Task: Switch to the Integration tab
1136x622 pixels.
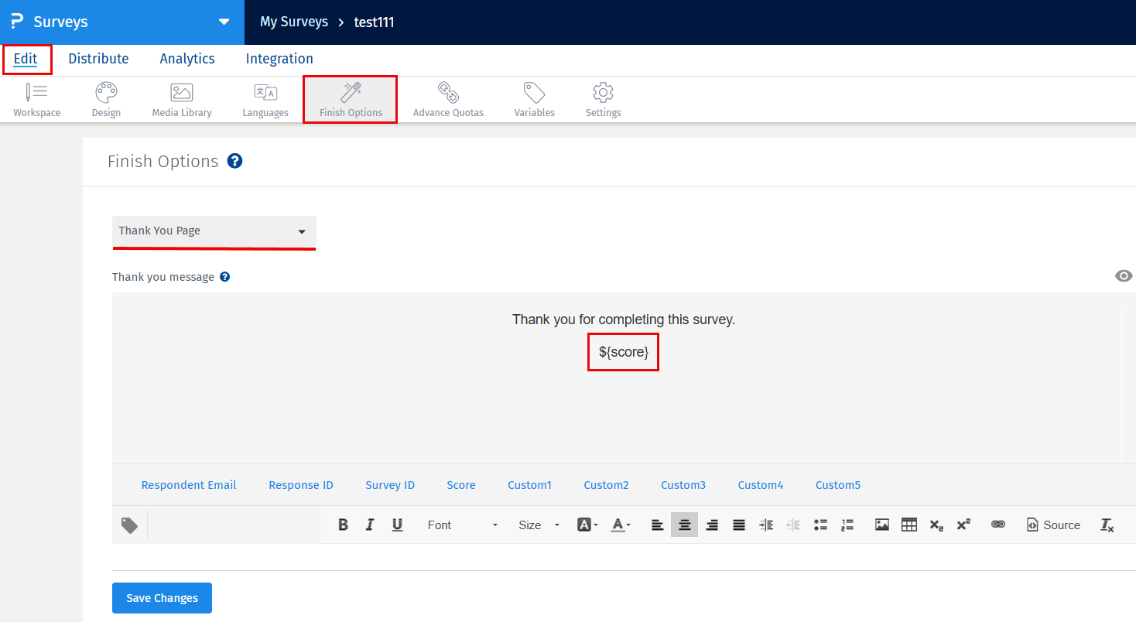Action: point(279,59)
